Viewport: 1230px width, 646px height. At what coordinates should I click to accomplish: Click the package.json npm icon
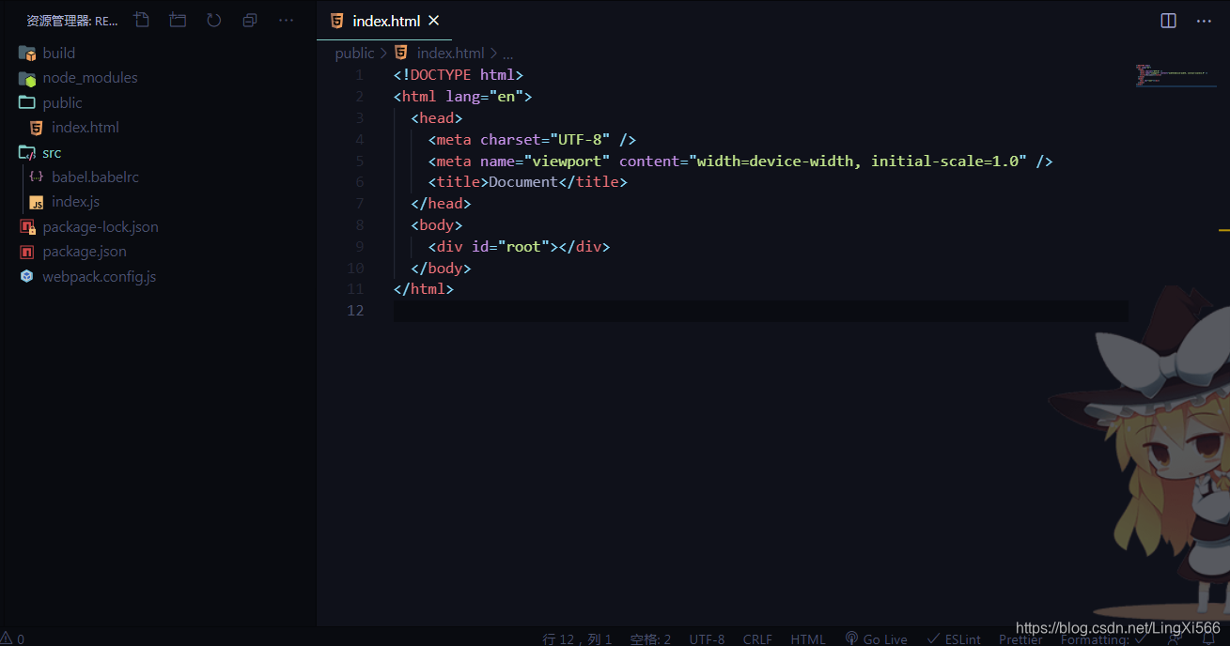tap(26, 252)
